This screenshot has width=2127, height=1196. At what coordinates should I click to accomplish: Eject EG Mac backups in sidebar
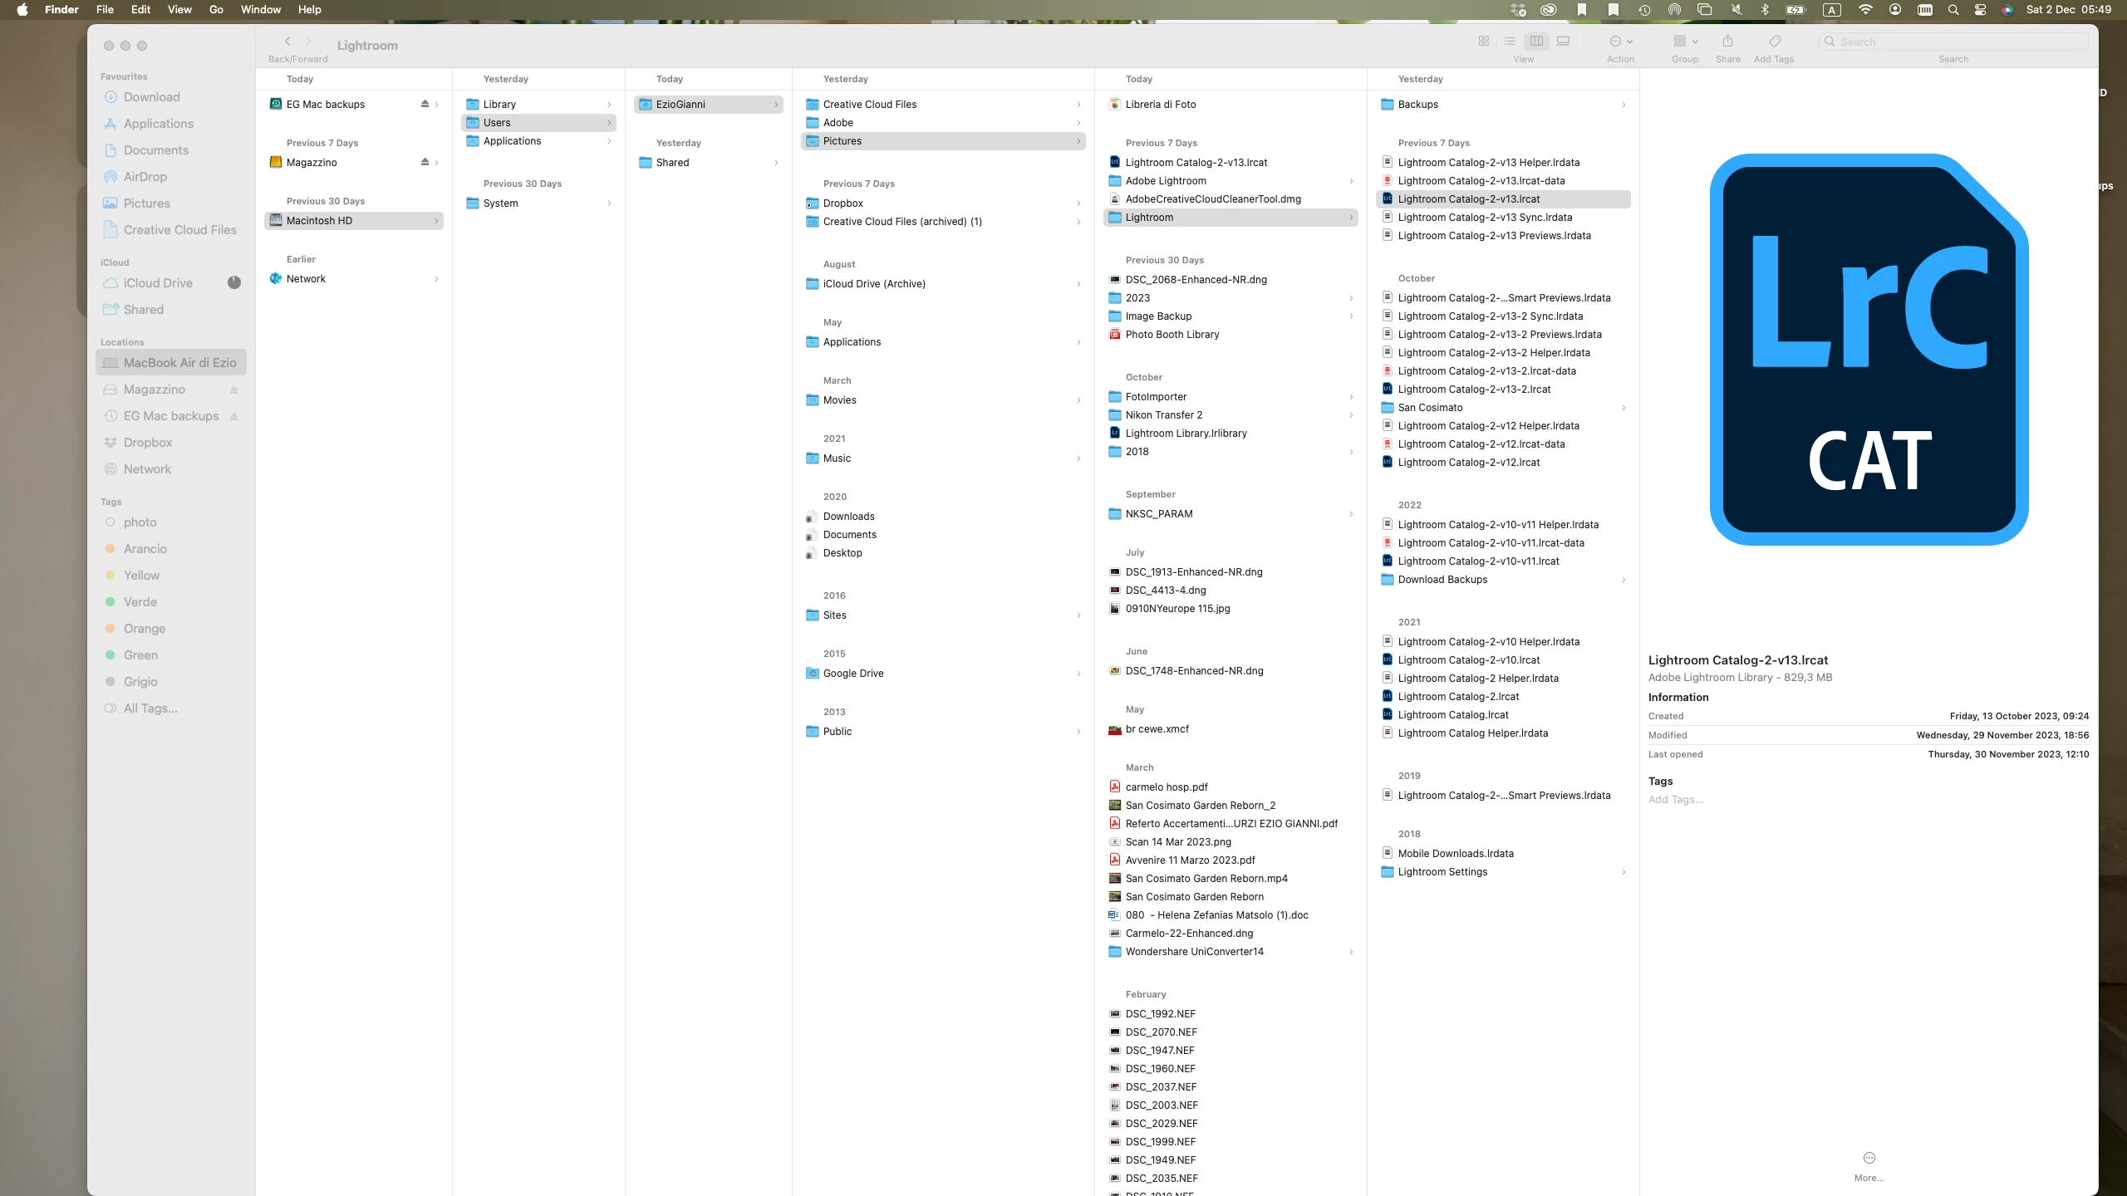point(234,416)
